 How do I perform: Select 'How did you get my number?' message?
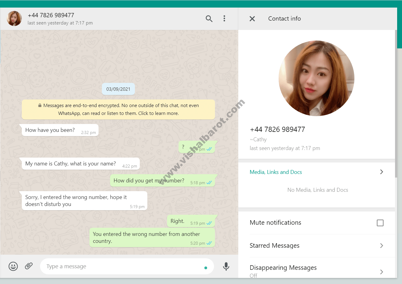click(164, 181)
